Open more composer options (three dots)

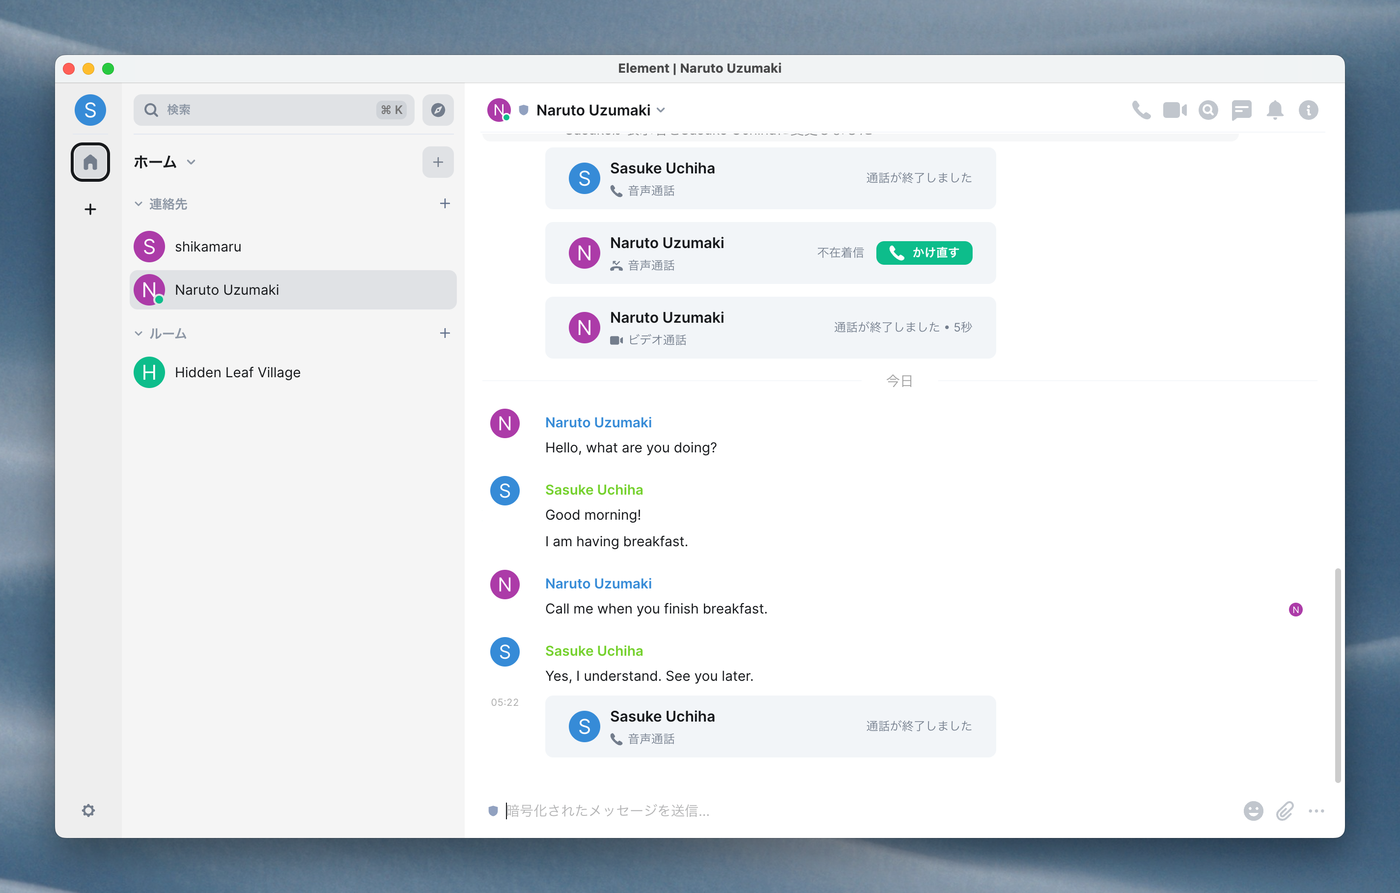click(x=1316, y=810)
